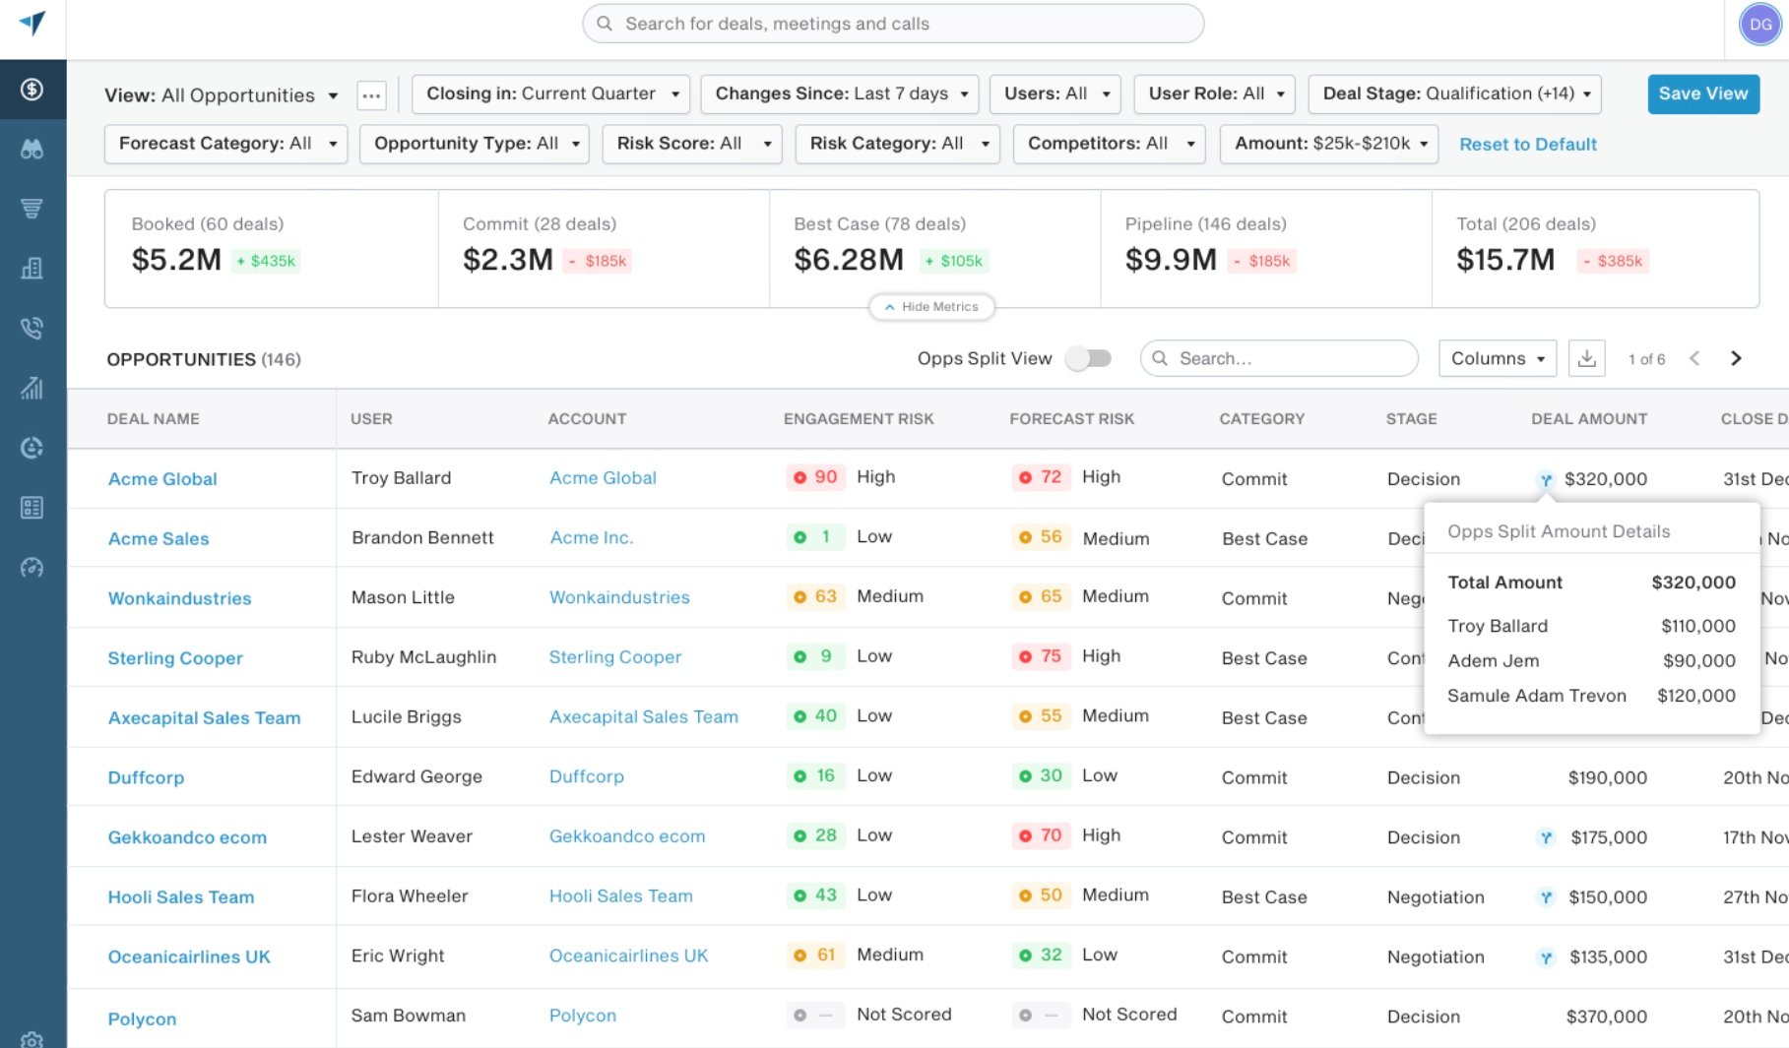Select the Commit (28 deals) metric card
The width and height of the screenshot is (1789, 1048).
coord(604,249)
